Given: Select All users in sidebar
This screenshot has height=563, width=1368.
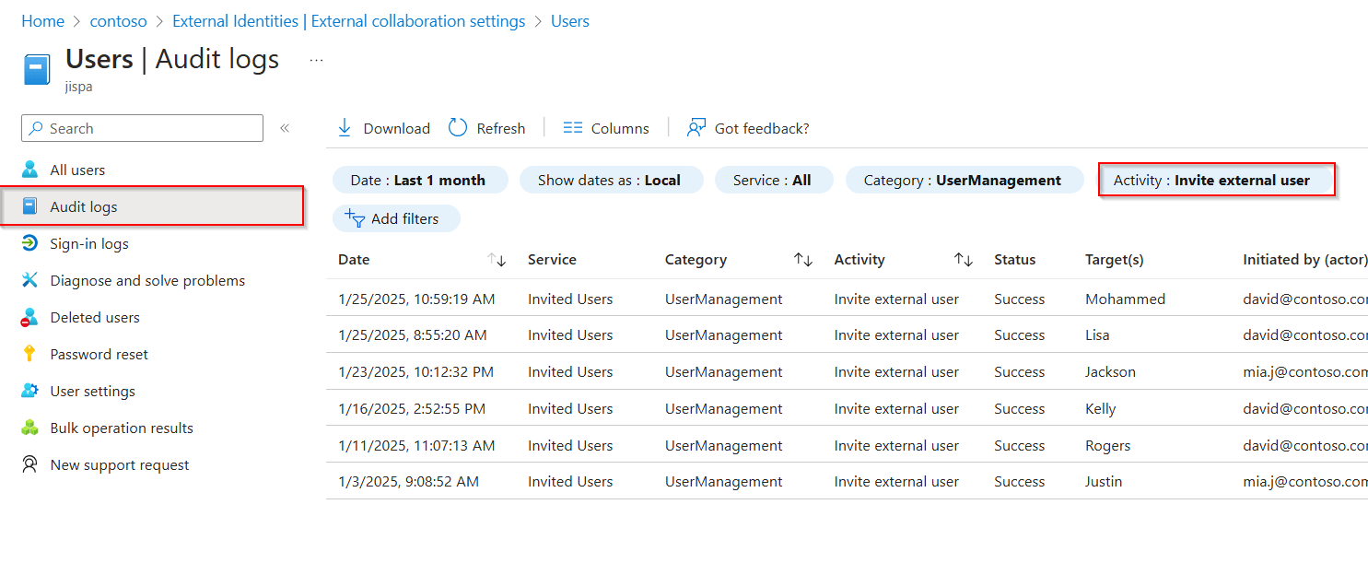Looking at the screenshot, I should pyautogui.click(x=77, y=170).
